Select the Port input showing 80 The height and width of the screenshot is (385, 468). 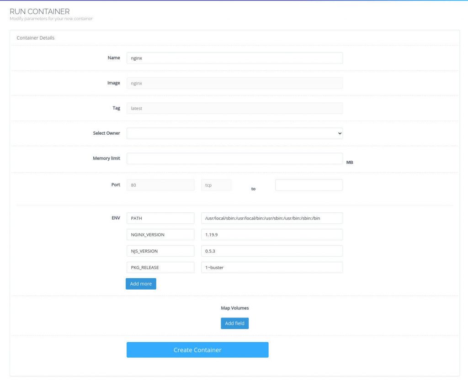(x=160, y=185)
